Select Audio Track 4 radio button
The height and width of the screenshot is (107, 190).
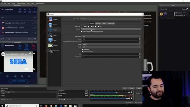click(92, 26)
